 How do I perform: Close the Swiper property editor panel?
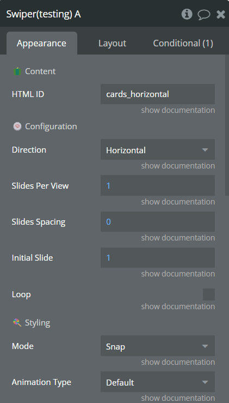(x=221, y=14)
